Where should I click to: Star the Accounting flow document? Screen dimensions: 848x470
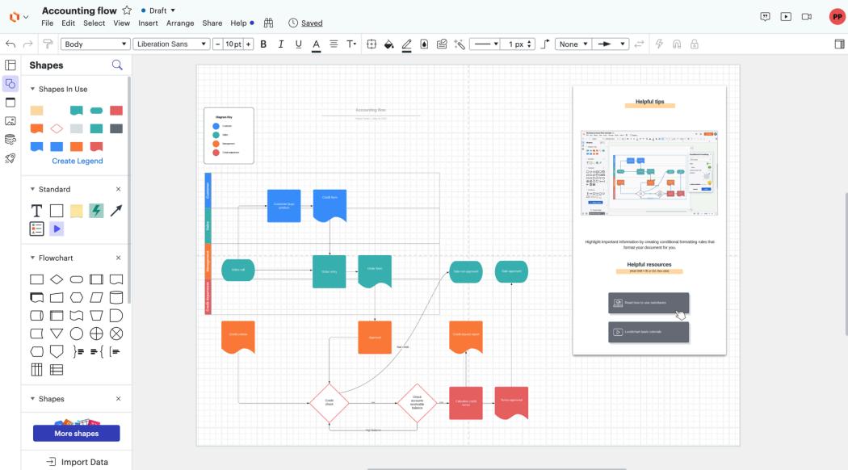(127, 10)
